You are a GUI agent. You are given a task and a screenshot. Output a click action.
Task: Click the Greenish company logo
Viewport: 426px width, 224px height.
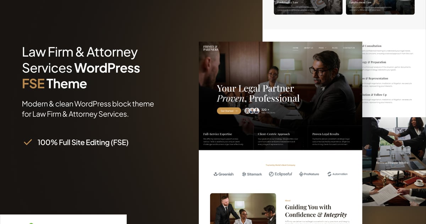click(x=224, y=174)
